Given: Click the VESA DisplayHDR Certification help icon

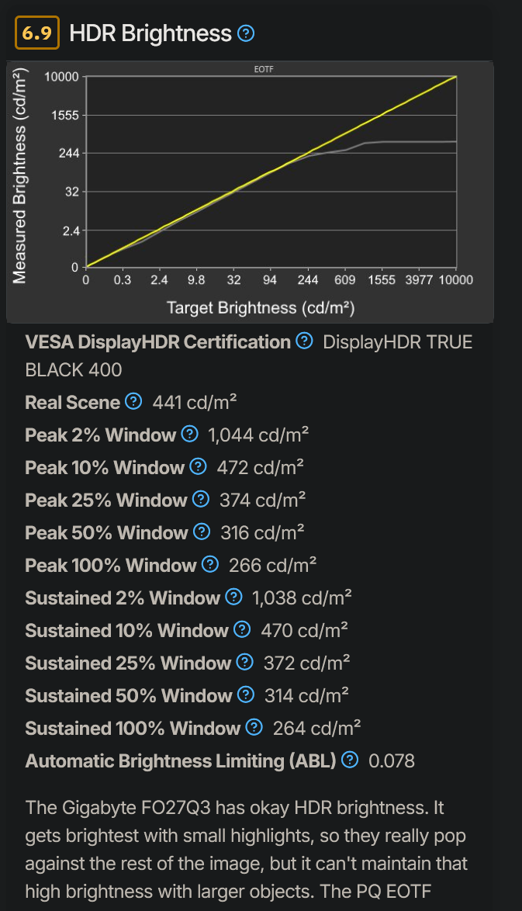Looking at the screenshot, I should point(303,341).
